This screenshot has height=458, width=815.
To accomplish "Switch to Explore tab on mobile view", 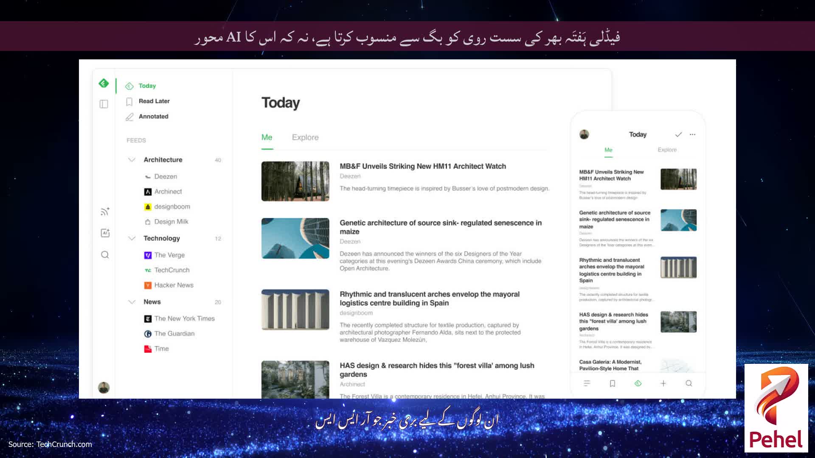I will point(667,150).
